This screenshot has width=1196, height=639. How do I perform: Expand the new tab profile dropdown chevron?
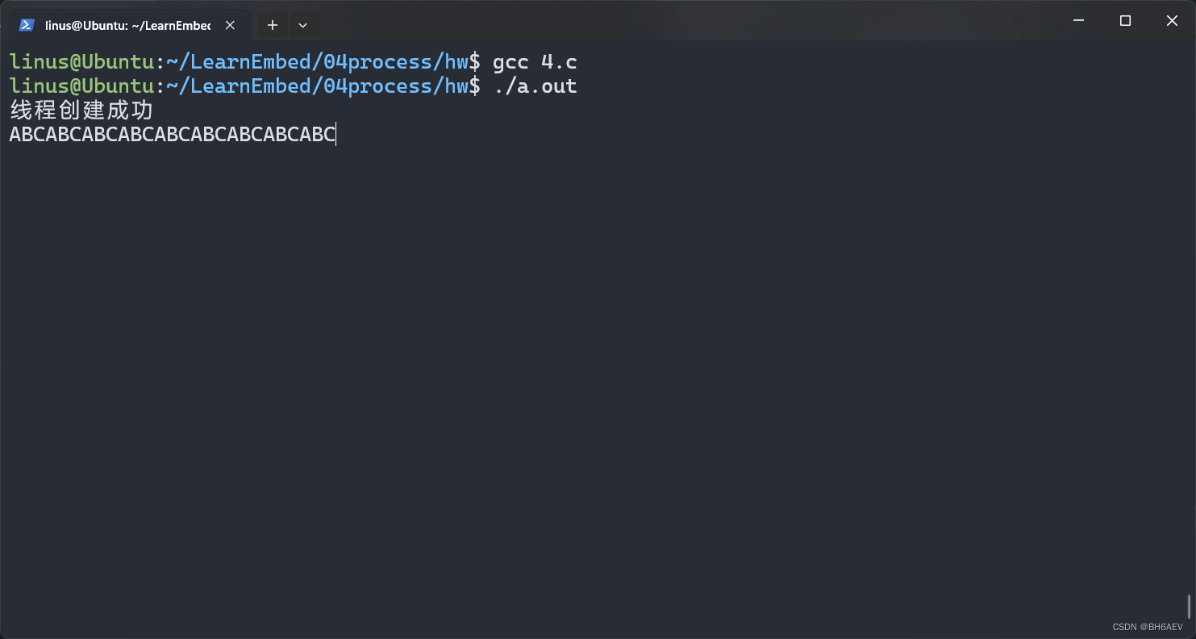click(302, 25)
